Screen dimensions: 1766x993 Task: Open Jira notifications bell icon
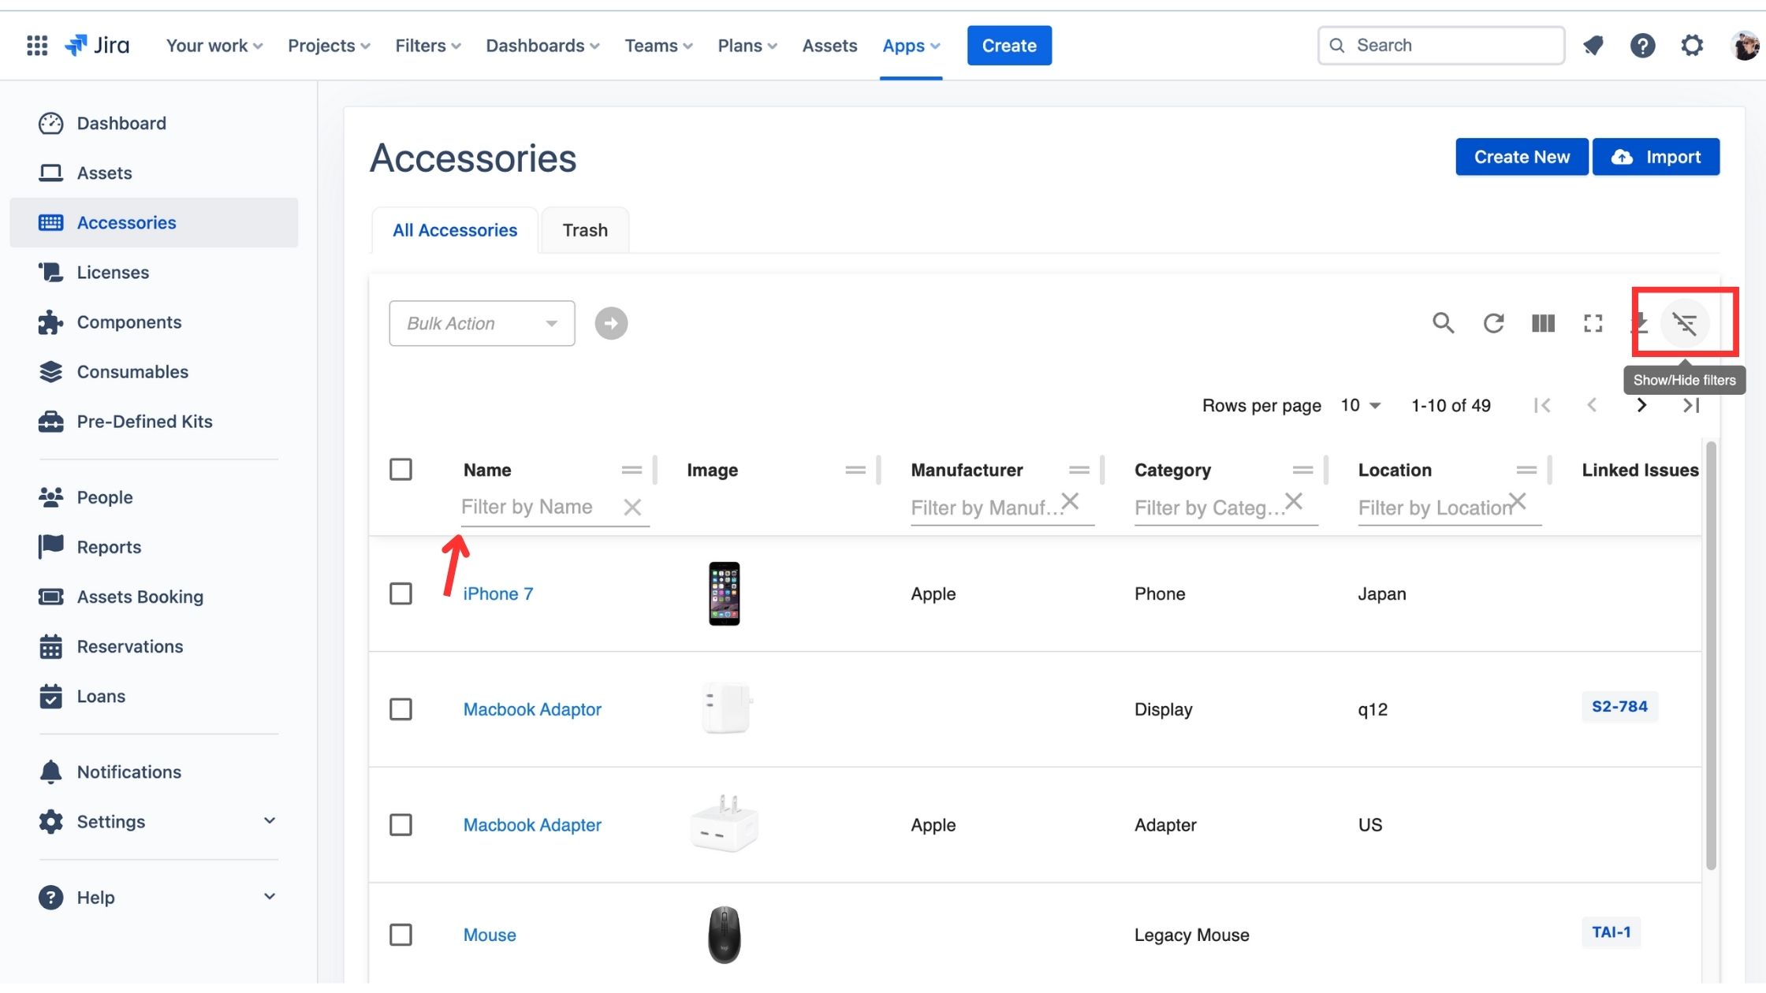click(x=1593, y=46)
